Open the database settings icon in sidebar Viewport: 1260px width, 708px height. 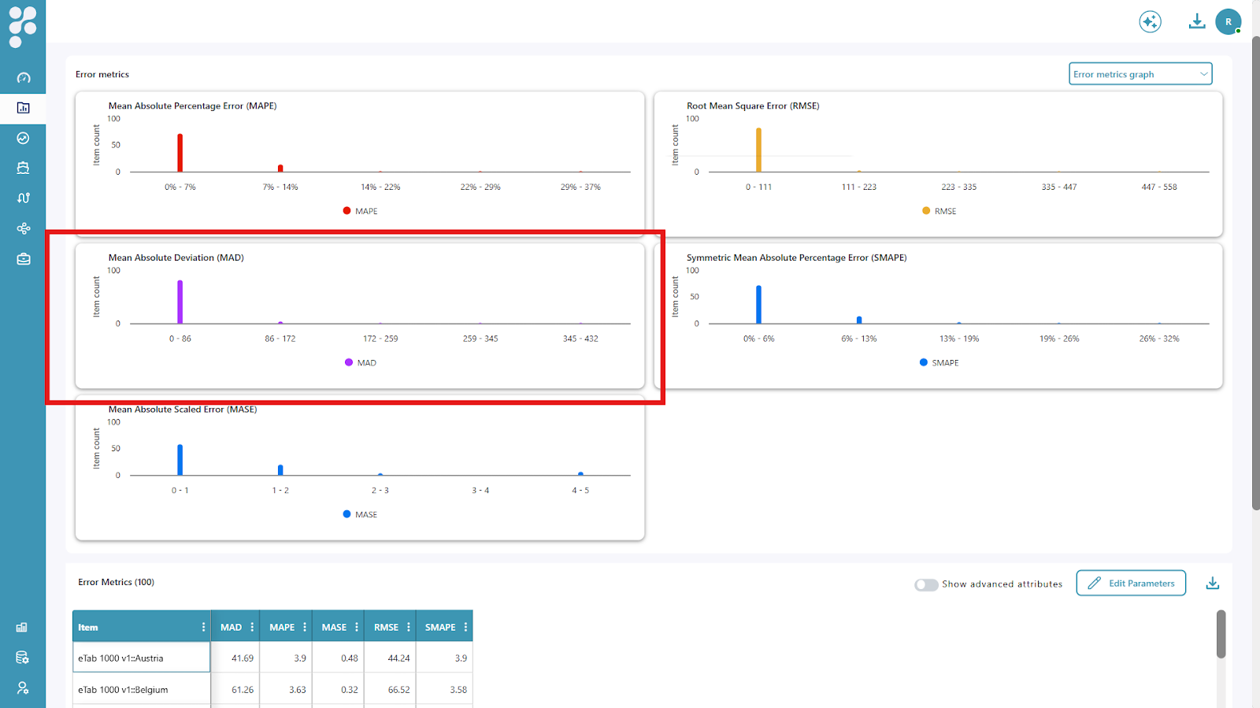(22, 658)
